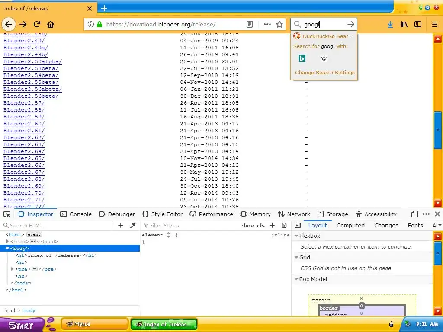Collapse the Flexbox section
This screenshot has width=443, height=332.
(x=296, y=236)
